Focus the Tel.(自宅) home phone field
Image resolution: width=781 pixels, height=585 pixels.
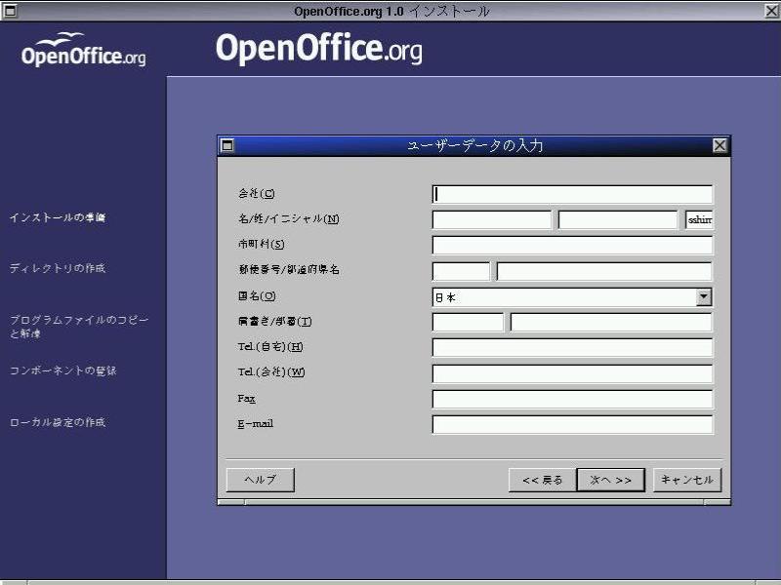(x=572, y=348)
